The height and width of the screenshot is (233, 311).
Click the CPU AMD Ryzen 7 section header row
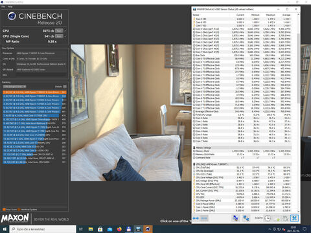click(x=242, y=164)
